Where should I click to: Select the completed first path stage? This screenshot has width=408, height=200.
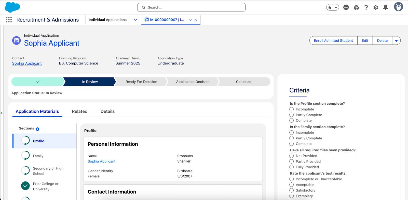pos(38,82)
